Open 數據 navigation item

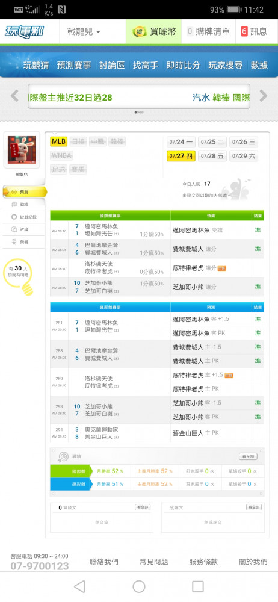click(259, 65)
